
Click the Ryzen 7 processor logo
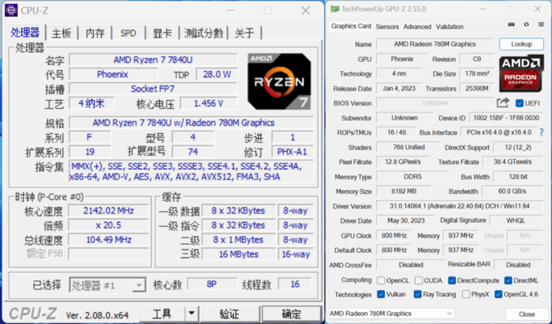click(279, 81)
